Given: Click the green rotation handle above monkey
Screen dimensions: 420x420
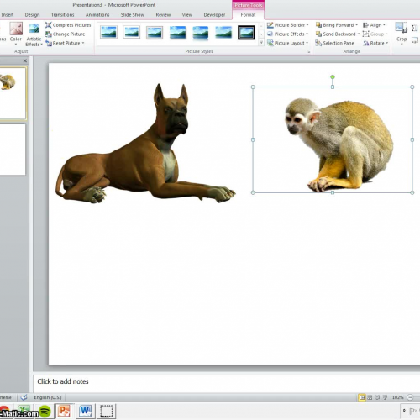Looking at the screenshot, I should [x=333, y=76].
